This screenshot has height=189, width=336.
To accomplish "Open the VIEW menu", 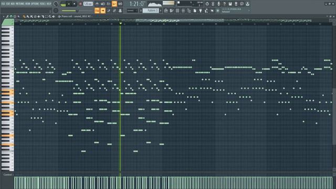I will 28,4.
